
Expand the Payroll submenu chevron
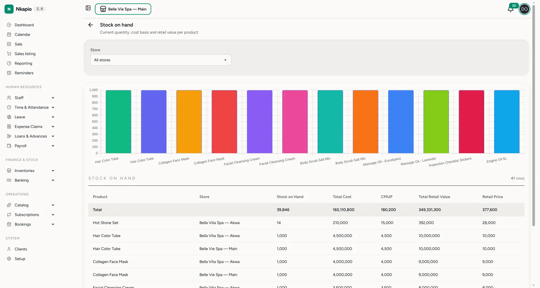point(53,146)
